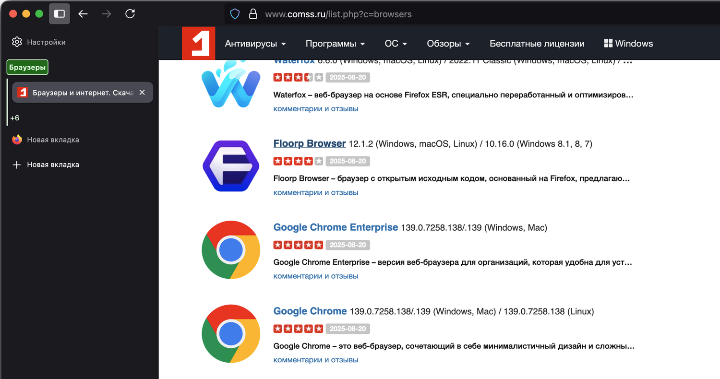
Task: Open комментарии и отзывы under Google Chrome (Linux) entry
Action: (x=316, y=360)
